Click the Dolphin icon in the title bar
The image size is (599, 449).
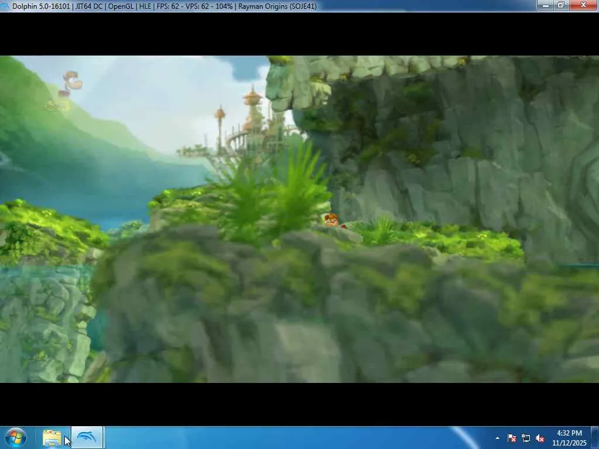tap(5, 6)
